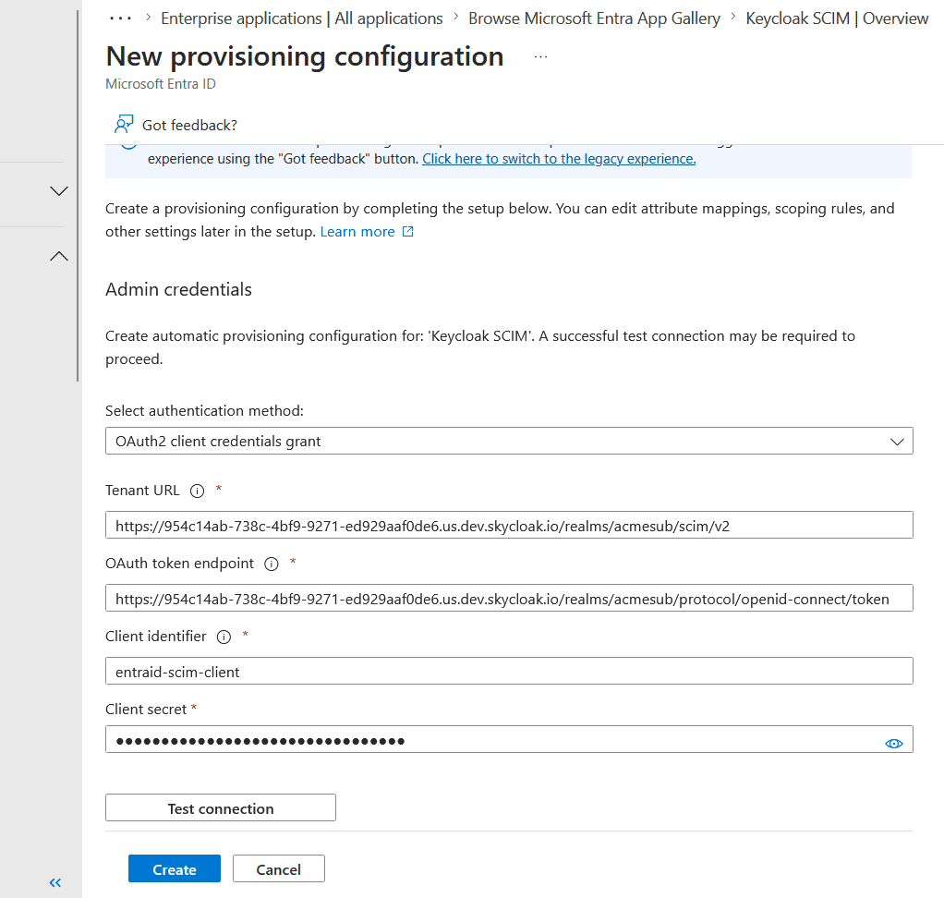The height and width of the screenshot is (898, 944).
Task: Focus the Tenant URL input field
Action: [x=509, y=525]
